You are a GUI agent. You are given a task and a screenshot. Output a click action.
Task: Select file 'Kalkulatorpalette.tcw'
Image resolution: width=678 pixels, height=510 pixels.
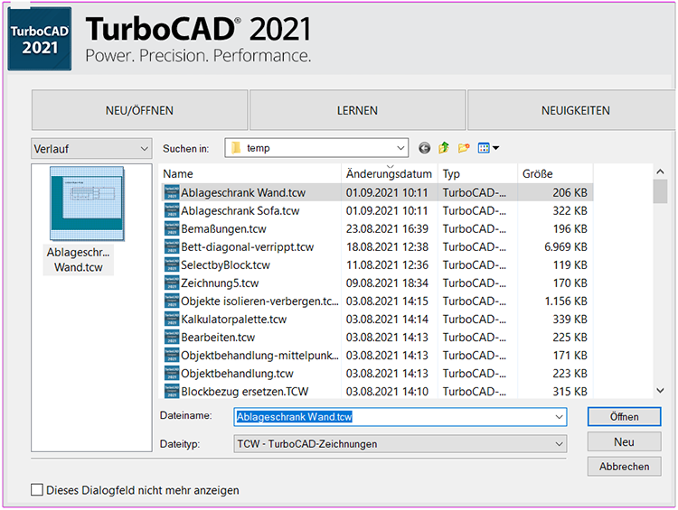[x=234, y=320]
